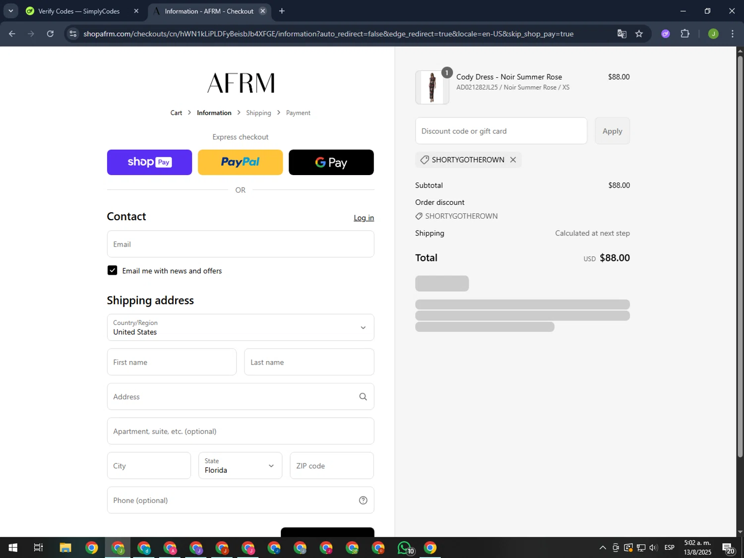Close the AFRM Checkout browser tab
Screen dimensions: 744x558
pos(263,11)
